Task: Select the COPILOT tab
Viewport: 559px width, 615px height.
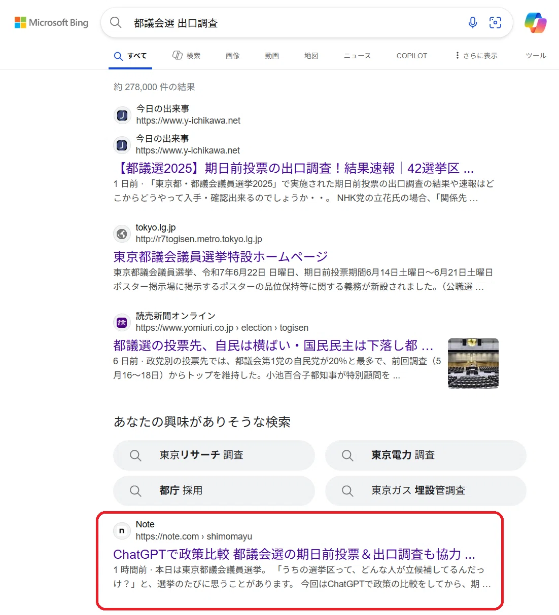Action: pyautogui.click(x=412, y=56)
